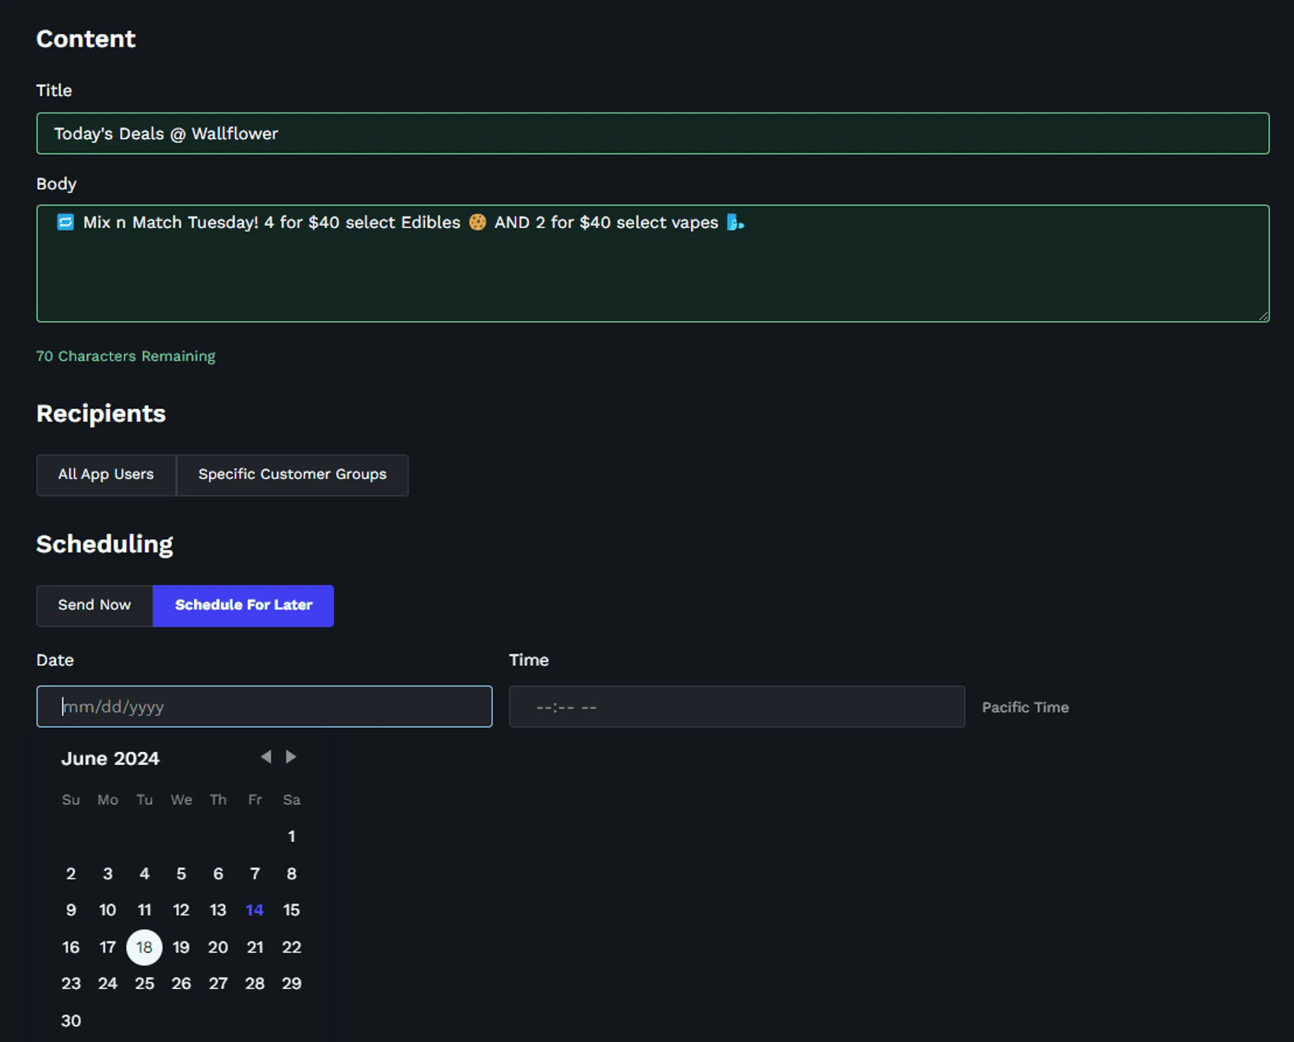Pick June 4 in the calendar
Viewport: 1294px width, 1042px height.
point(144,874)
